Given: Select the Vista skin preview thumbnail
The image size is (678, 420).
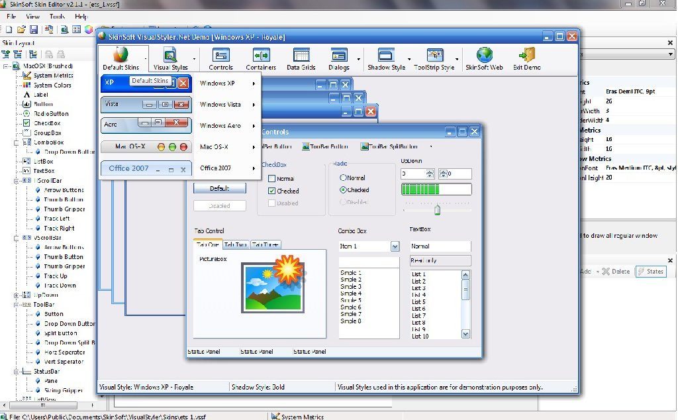Looking at the screenshot, I should click(x=146, y=104).
